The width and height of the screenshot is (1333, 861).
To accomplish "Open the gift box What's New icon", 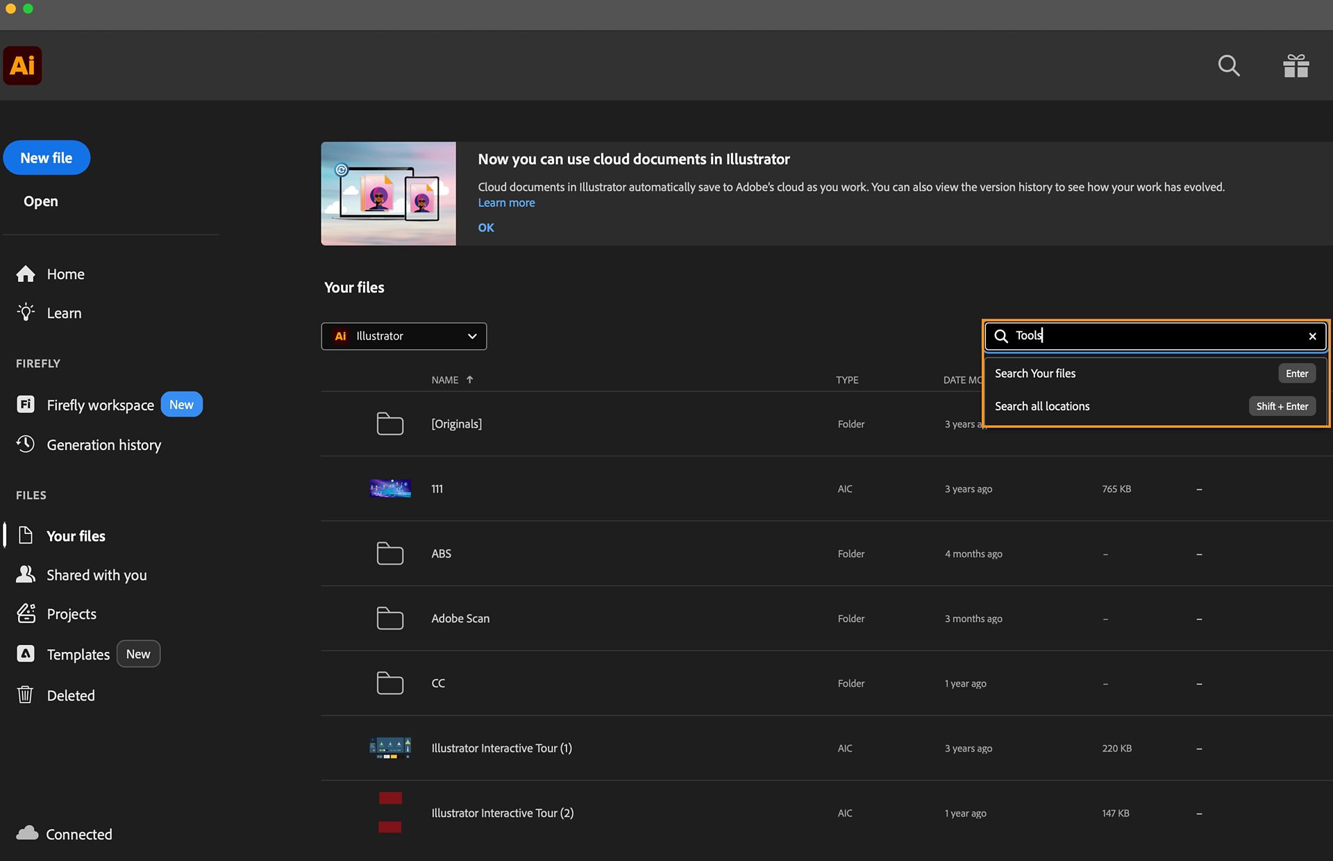I will (1296, 65).
